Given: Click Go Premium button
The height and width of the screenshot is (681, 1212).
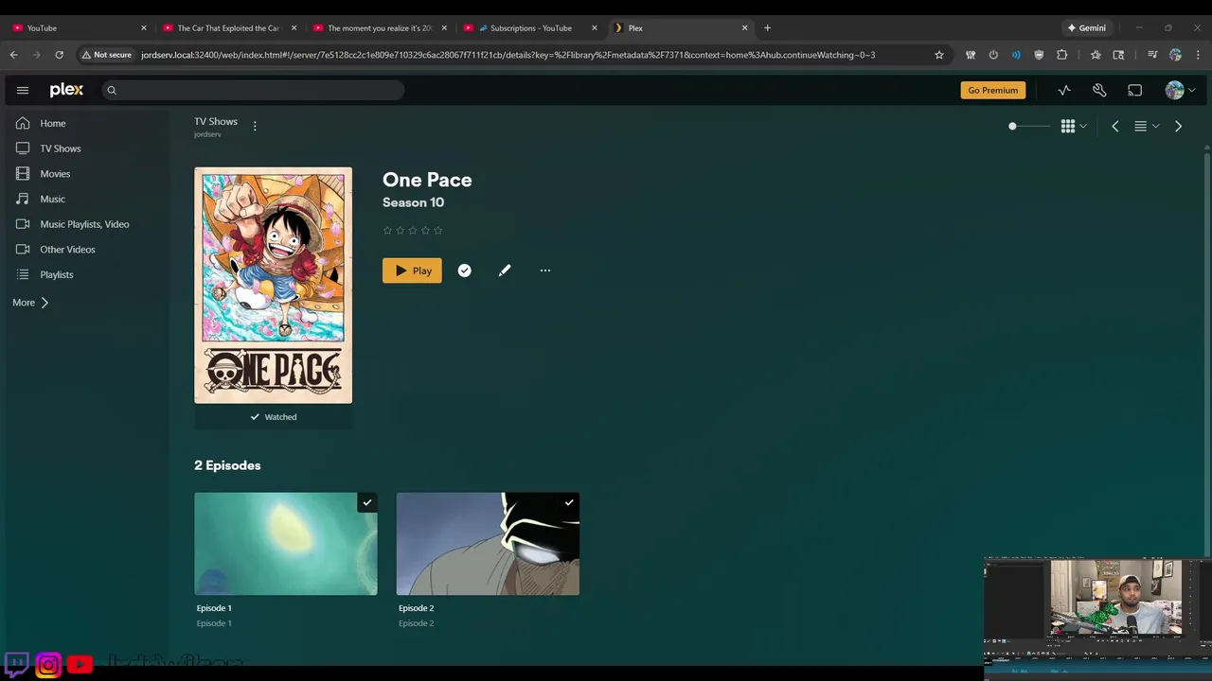Looking at the screenshot, I should [x=992, y=90].
